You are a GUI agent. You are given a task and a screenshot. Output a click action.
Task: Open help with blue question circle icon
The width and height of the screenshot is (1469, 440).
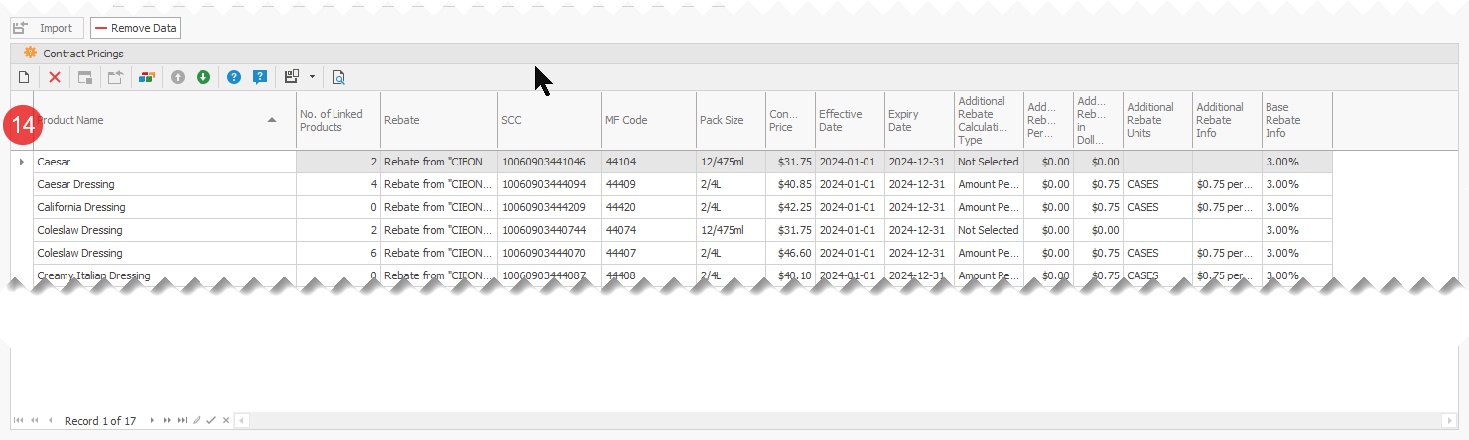(x=234, y=77)
